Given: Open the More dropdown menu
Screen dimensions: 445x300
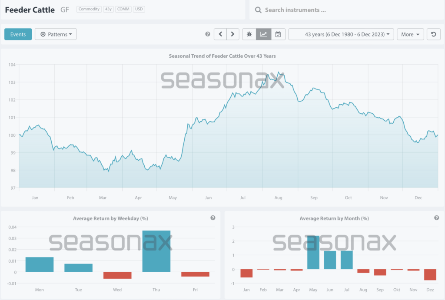Looking at the screenshot, I should [410, 34].
